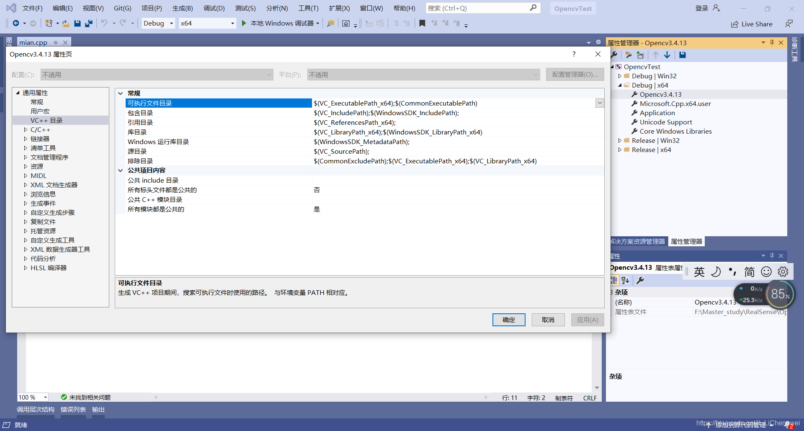804x431 pixels.
Task: Open IME settings gear icon
Action: point(783,272)
